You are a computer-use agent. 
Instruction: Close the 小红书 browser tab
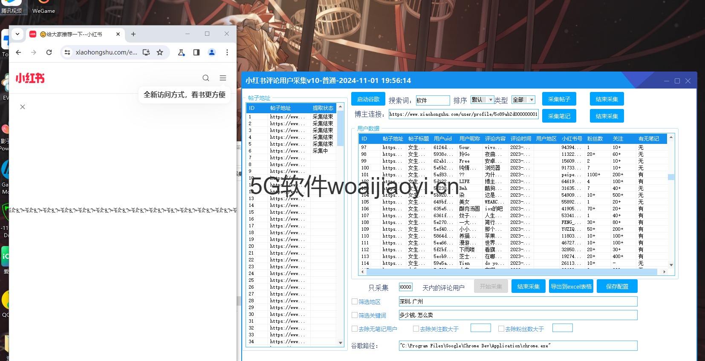[118, 34]
